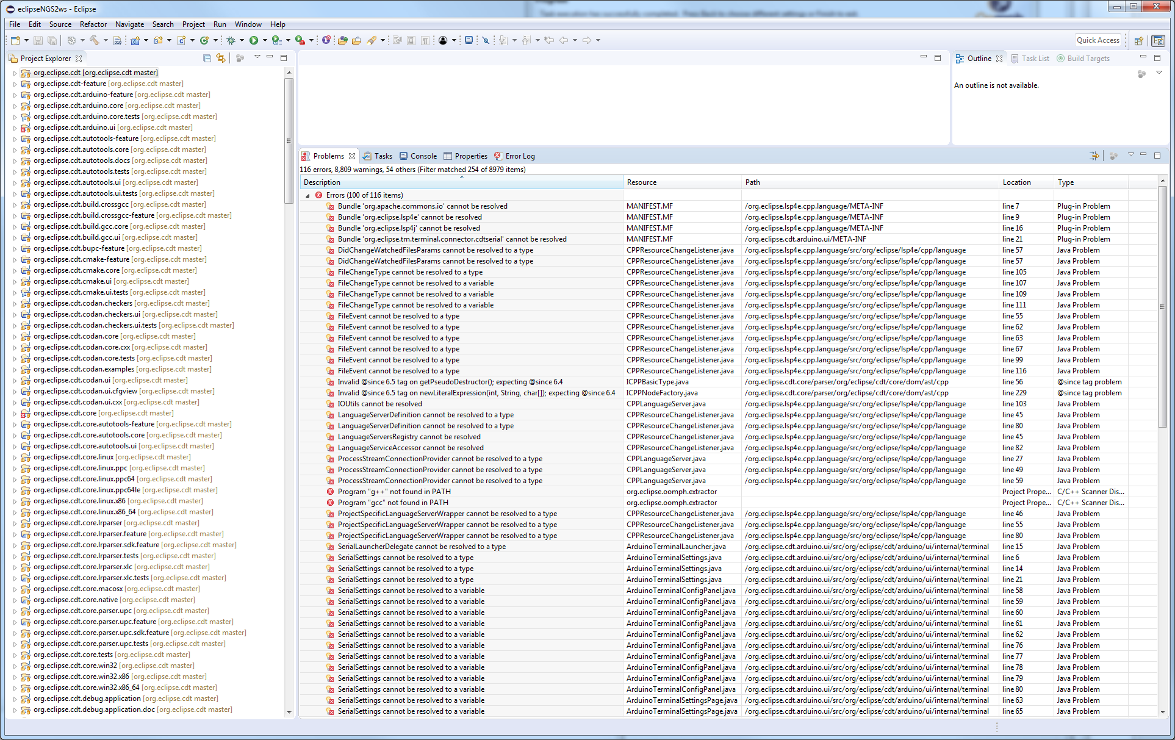
Task: Select error 'Program "gcc" not found in PATH'
Action: click(393, 503)
